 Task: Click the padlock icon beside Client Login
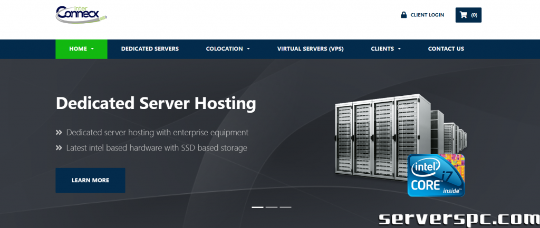click(x=404, y=15)
